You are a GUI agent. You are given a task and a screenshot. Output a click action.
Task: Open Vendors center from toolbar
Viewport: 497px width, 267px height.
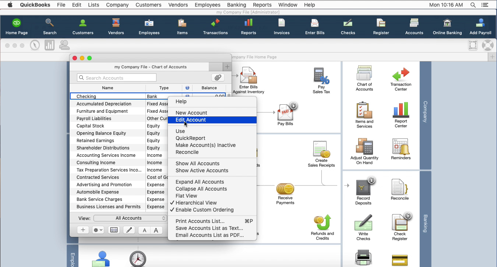click(x=116, y=27)
